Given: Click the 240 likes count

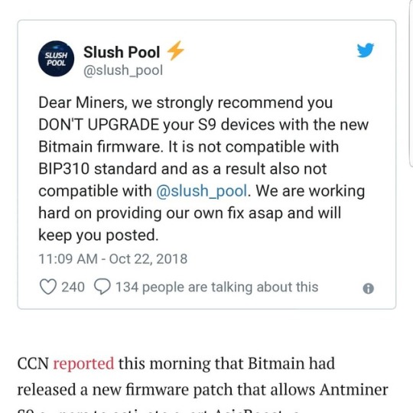Looking at the screenshot, I should [73, 287].
